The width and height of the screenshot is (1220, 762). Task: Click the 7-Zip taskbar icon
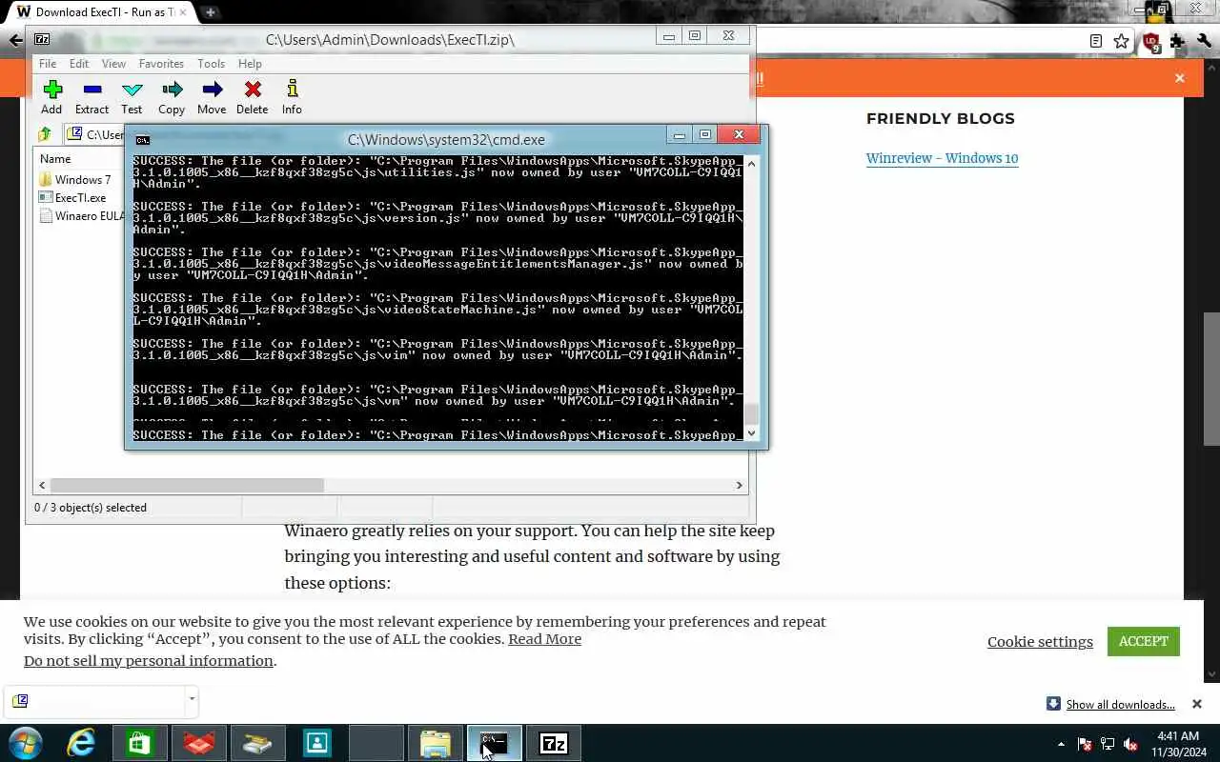pyautogui.click(x=554, y=743)
